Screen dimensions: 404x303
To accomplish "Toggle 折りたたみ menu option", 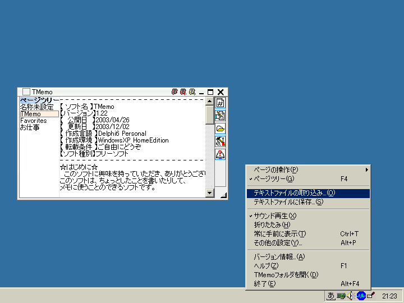I will point(309,224).
